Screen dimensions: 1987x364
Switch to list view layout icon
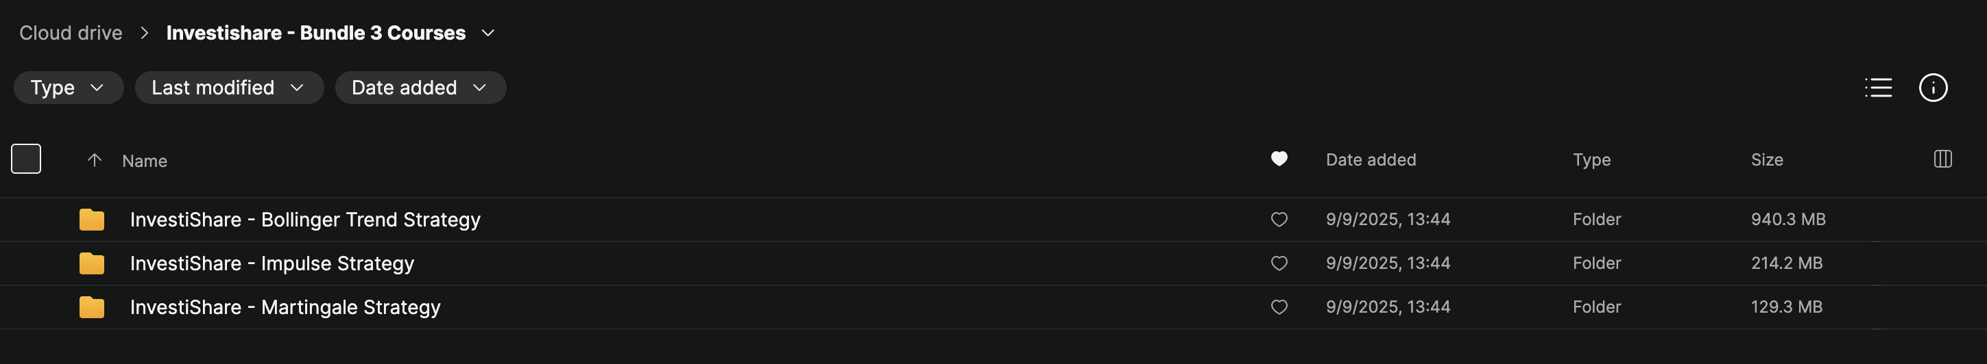1878,88
